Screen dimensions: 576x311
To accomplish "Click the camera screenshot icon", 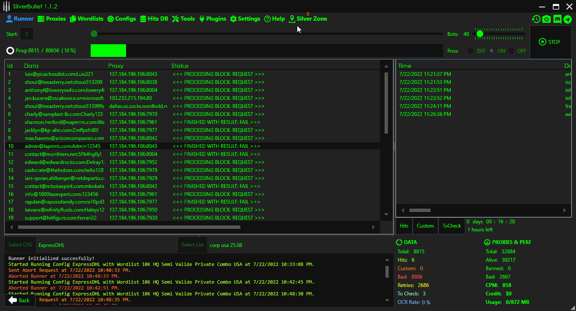I will pos(546,19).
